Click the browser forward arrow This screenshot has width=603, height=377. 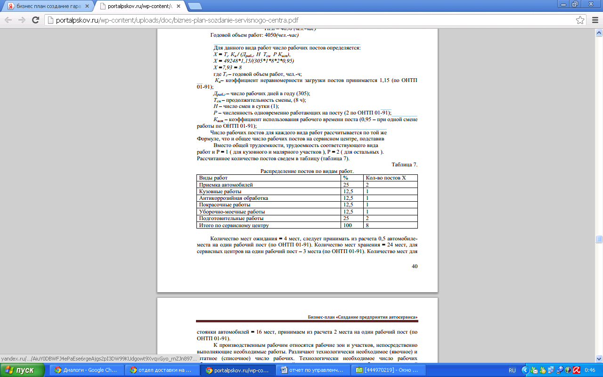tap(22, 20)
